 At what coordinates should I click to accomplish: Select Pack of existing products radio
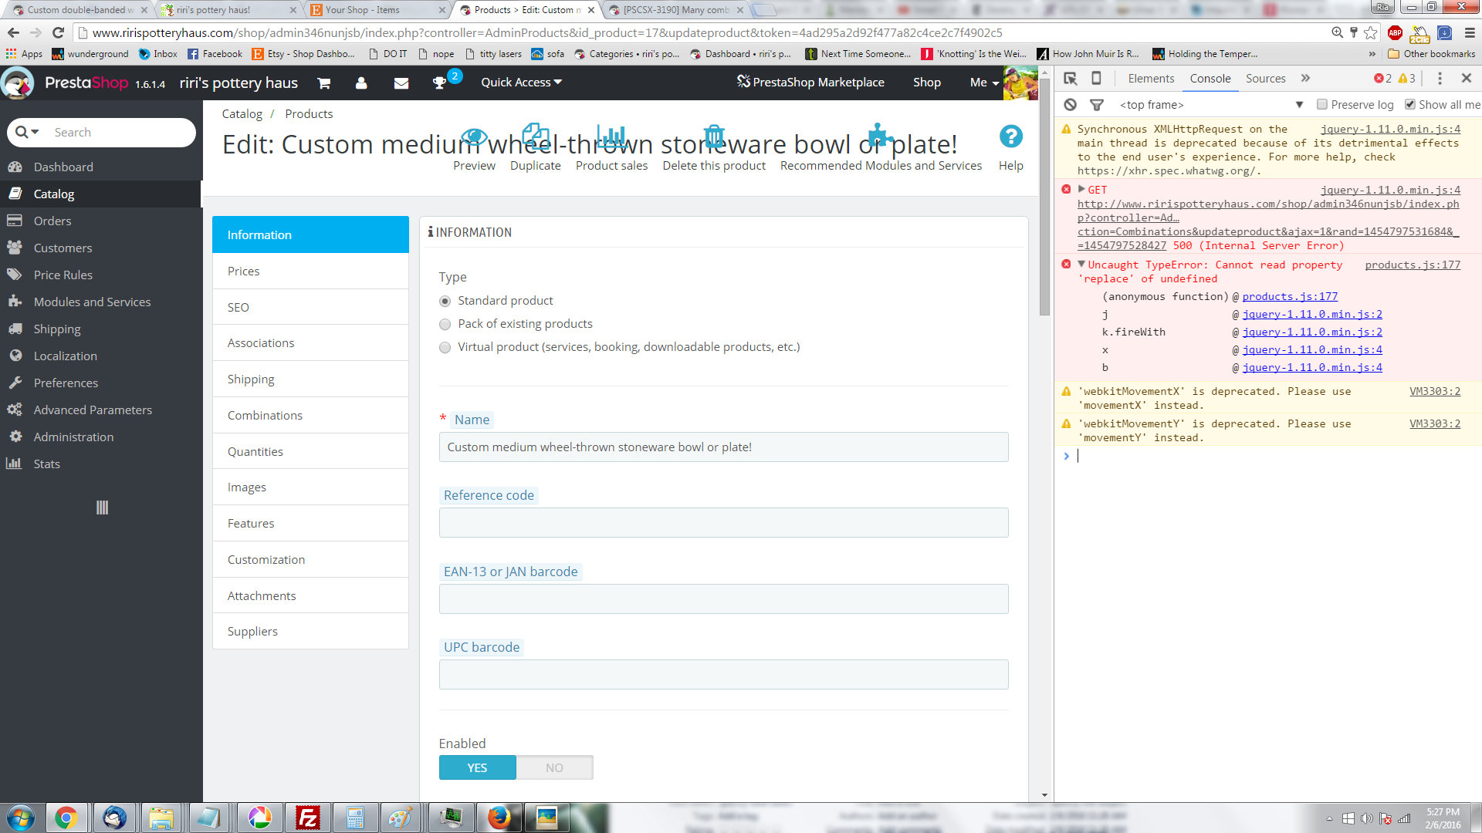click(445, 324)
